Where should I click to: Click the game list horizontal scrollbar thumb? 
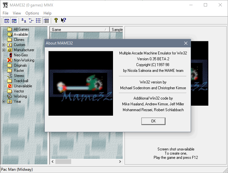tap(63, 161)
